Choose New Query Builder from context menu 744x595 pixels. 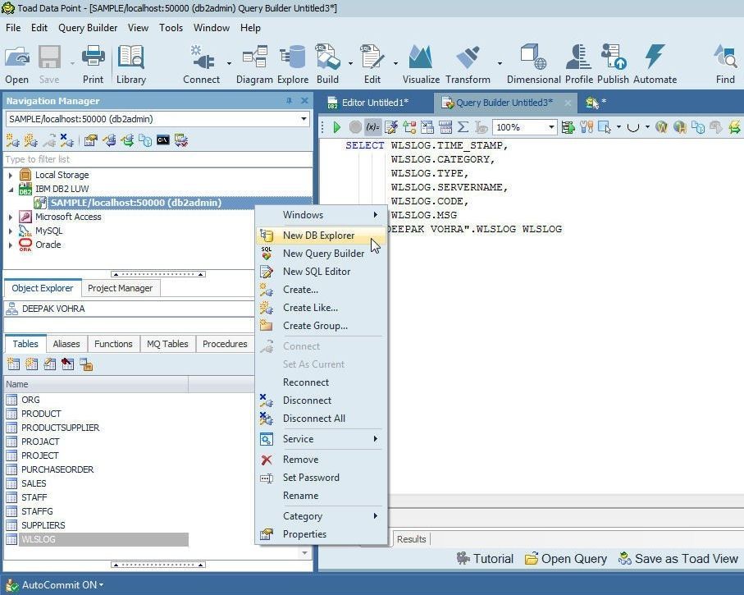point(322,254)
